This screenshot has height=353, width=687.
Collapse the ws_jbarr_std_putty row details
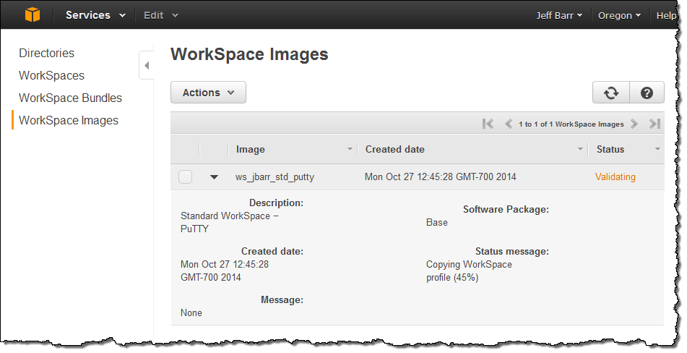point(214,177)
